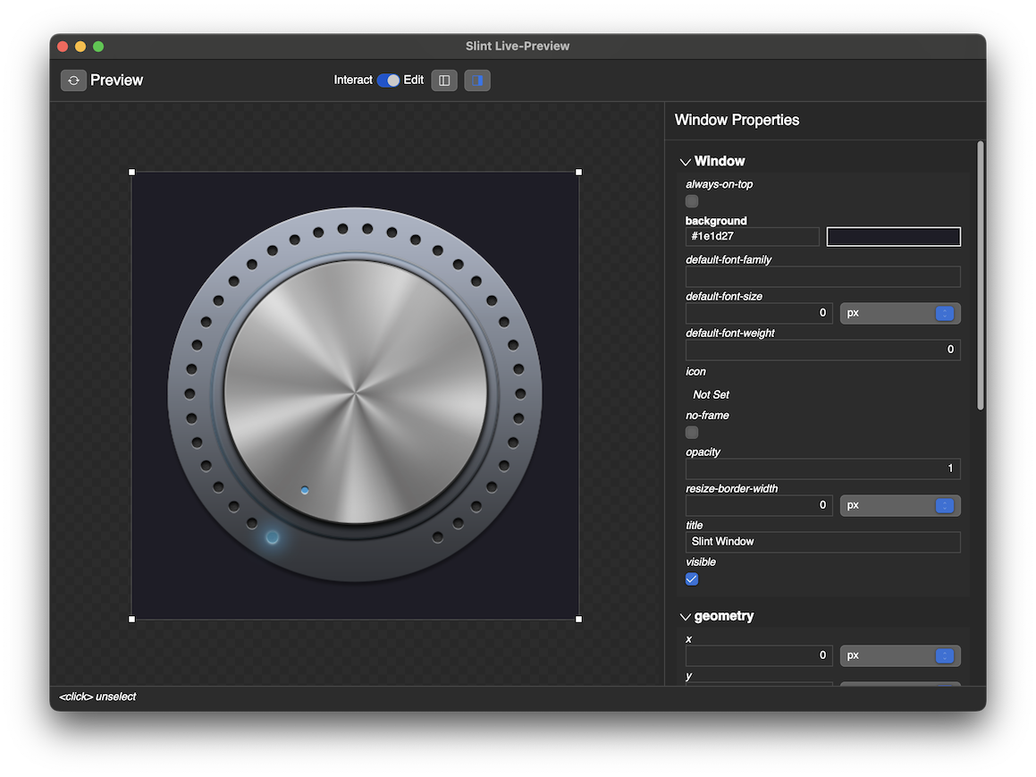Toggle the left sidebar panel icon
Image resolution: width=1036 pixels, height=777 pixels.
[444, 80]
